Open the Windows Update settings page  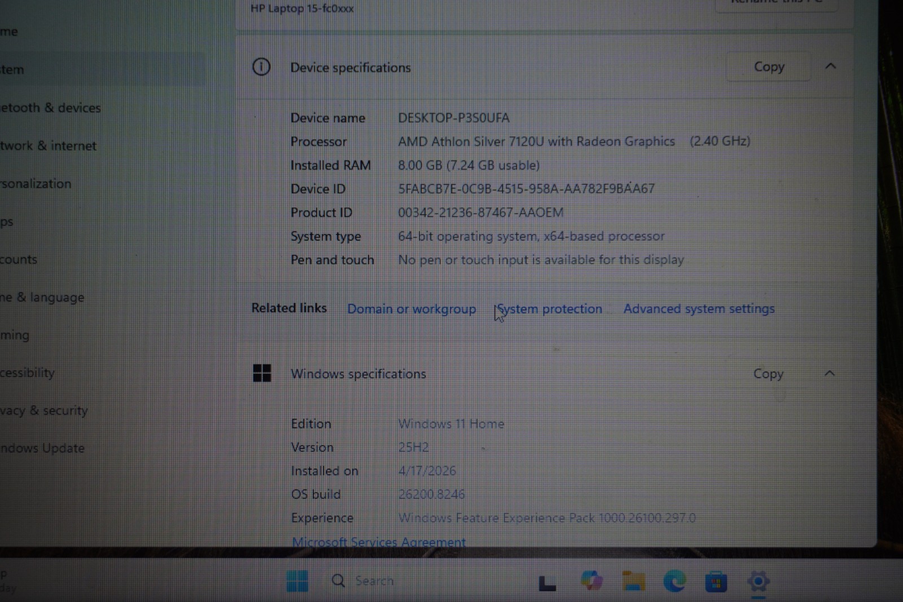point(42,448)
